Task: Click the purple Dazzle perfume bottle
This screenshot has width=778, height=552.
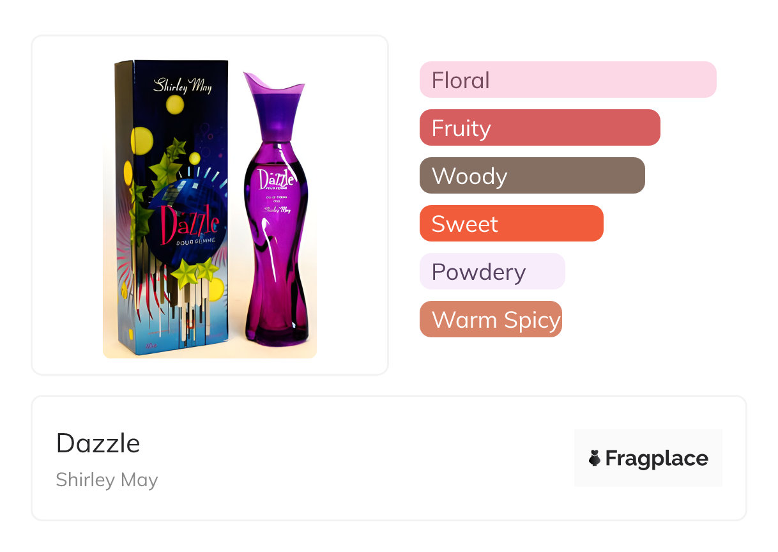Action: point(277,256)
